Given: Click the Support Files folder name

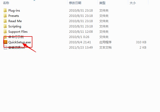Looking at the screenshot, I should pos(18,32).
